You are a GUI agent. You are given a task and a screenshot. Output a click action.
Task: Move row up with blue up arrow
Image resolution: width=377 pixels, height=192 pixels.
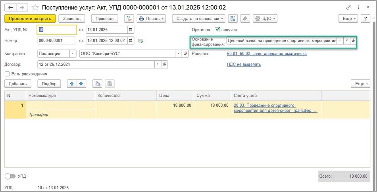pos(72,84)
